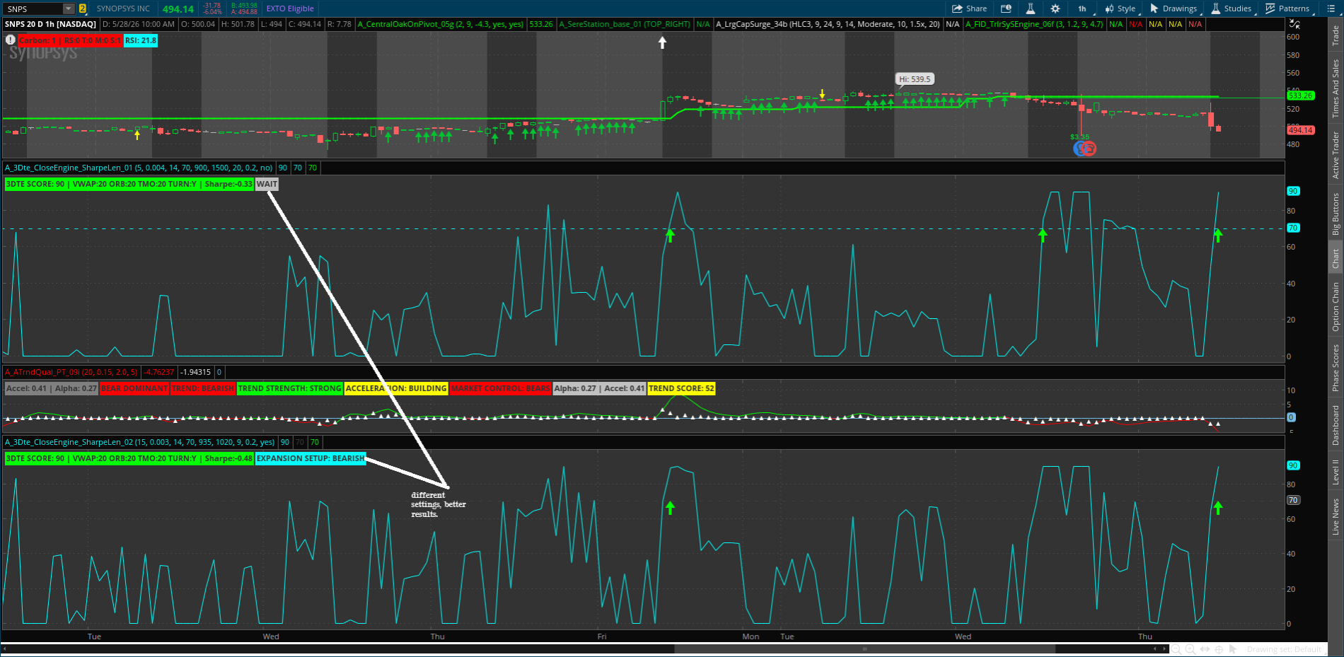Open the Drawings menu
Image resolution: width=1344 pixels, height=657 pixels.
tap(1174, 8)
